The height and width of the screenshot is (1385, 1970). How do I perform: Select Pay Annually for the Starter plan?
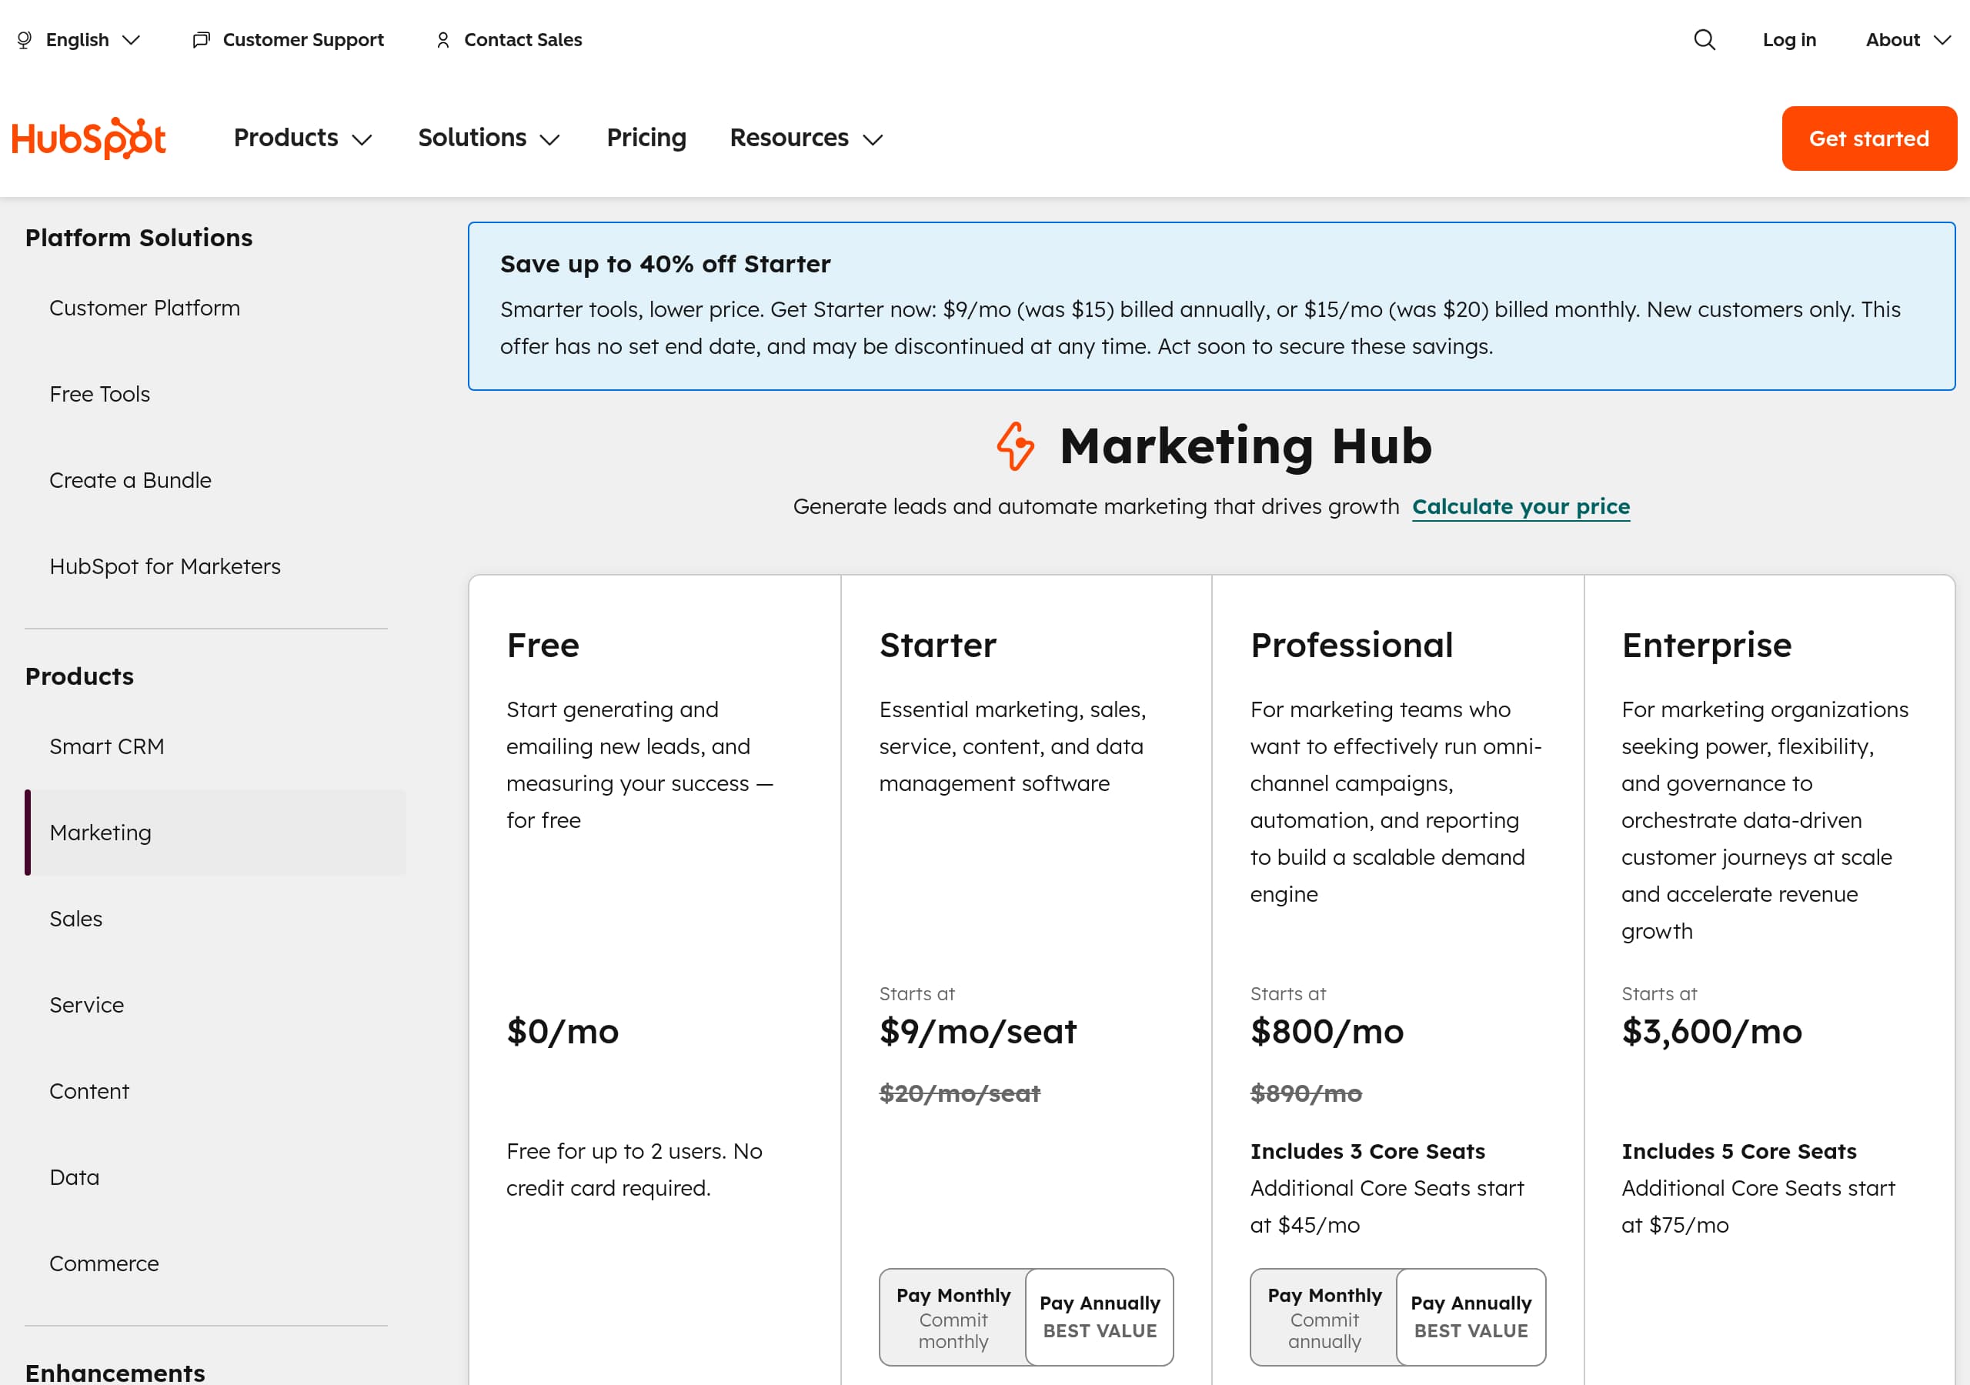pos(1099,1317)
